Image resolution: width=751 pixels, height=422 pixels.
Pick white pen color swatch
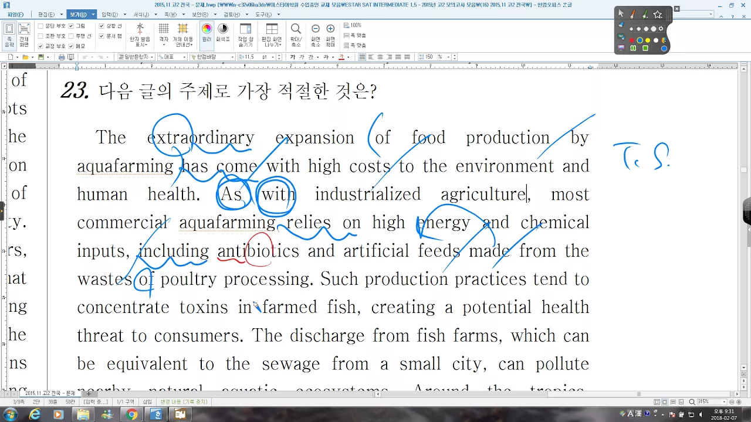coord(656,40)
